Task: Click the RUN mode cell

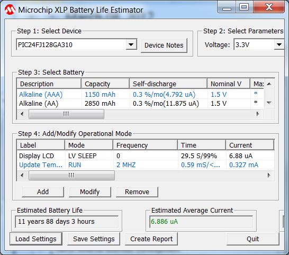Action: (75, 165)
